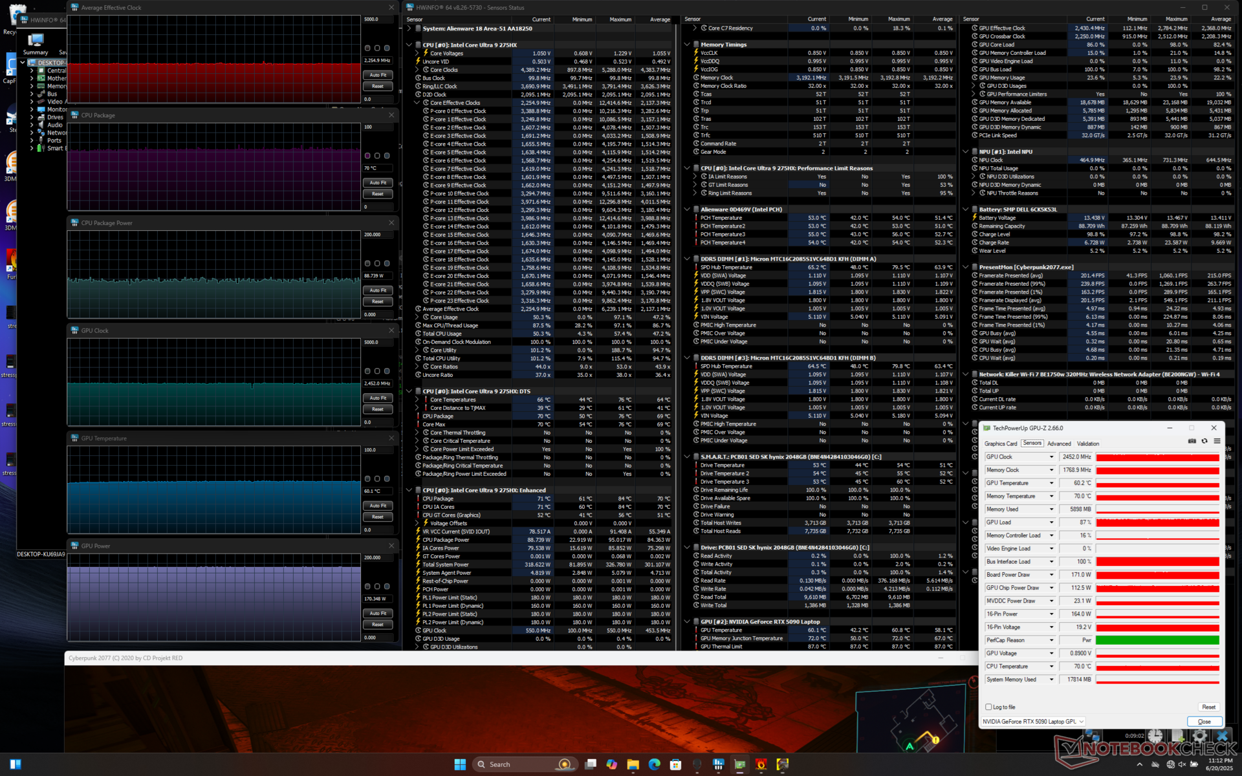This screenshot has width=1242, height=776.
Task: Open Microsoft Edge from the taskbar
Action: coord(654,764)
